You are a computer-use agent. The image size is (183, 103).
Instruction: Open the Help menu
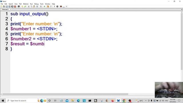(x=53, y=4)
